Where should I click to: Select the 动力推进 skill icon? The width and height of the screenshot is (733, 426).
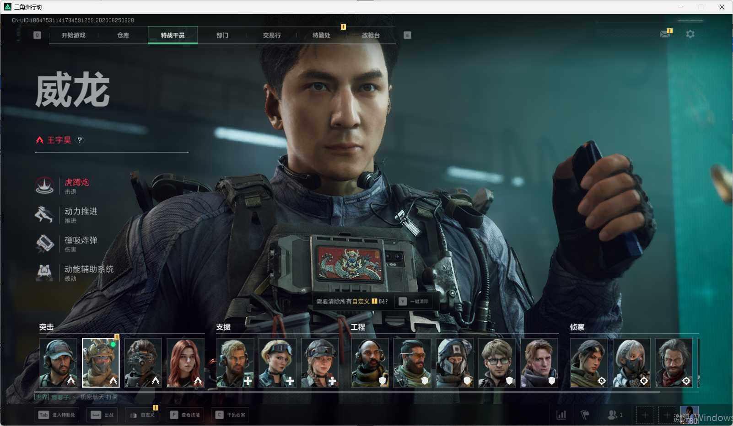[x=45, y=214]
